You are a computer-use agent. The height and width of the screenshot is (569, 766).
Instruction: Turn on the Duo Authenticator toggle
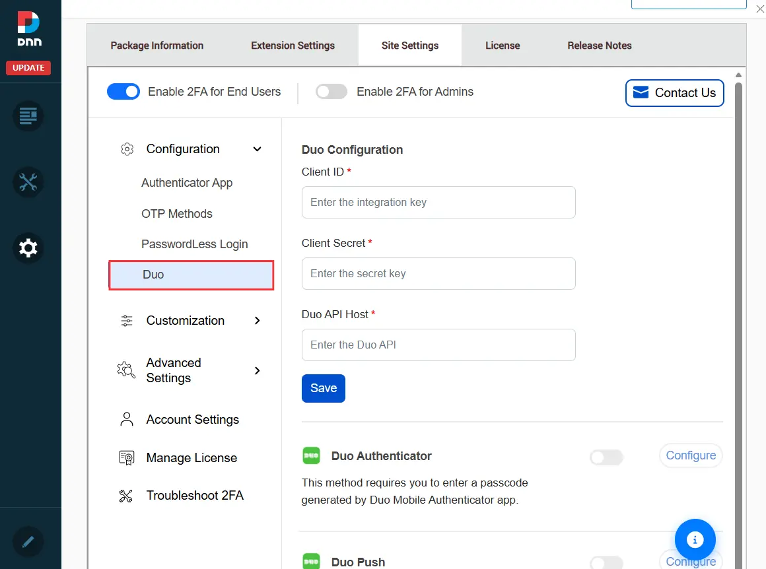(606, 457)
